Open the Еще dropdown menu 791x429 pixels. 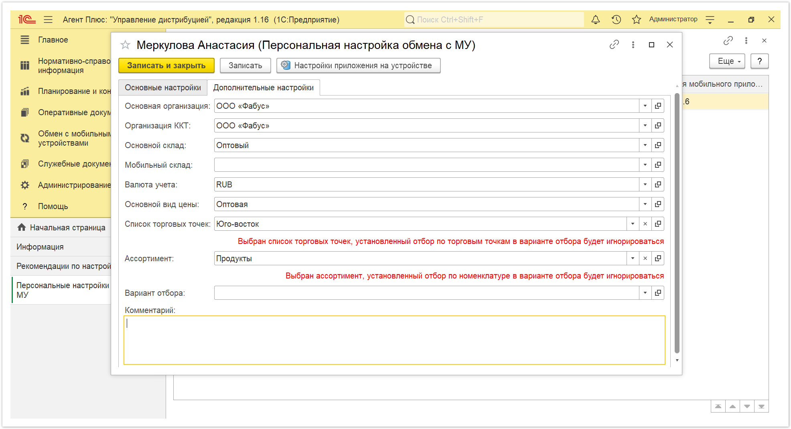(x=727, y=61)
